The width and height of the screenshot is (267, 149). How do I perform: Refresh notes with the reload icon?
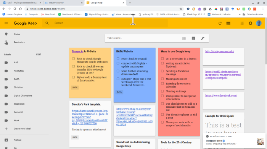point(220,23)
